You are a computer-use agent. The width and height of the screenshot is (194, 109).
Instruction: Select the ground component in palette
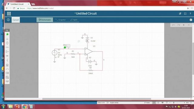pyautogui.click(x=7, y=39)
